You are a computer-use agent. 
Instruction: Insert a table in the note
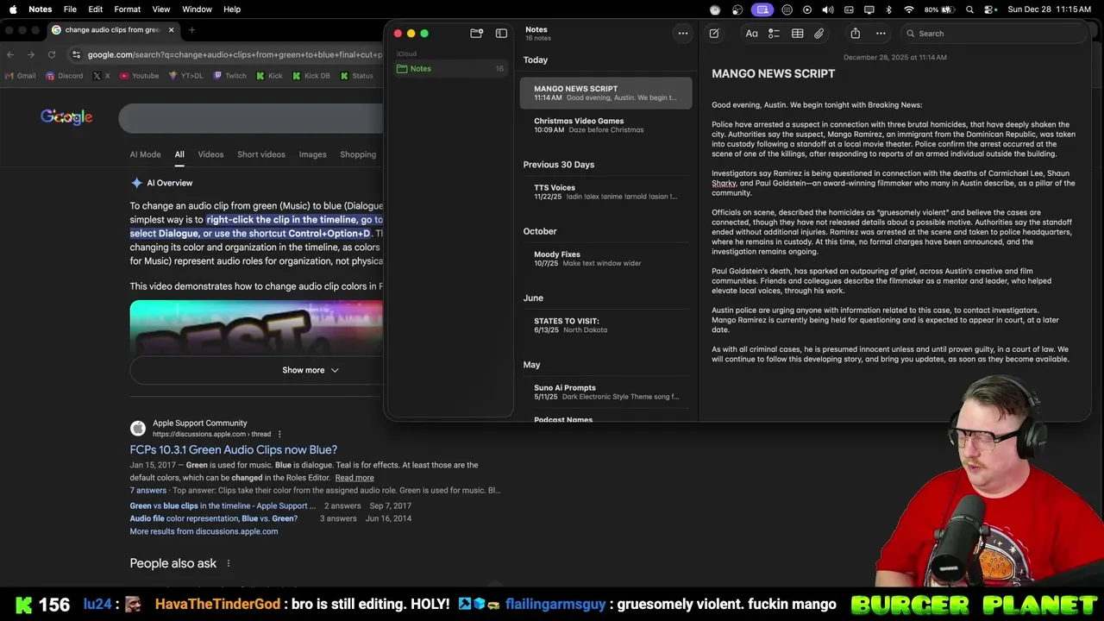coord(797,34)
